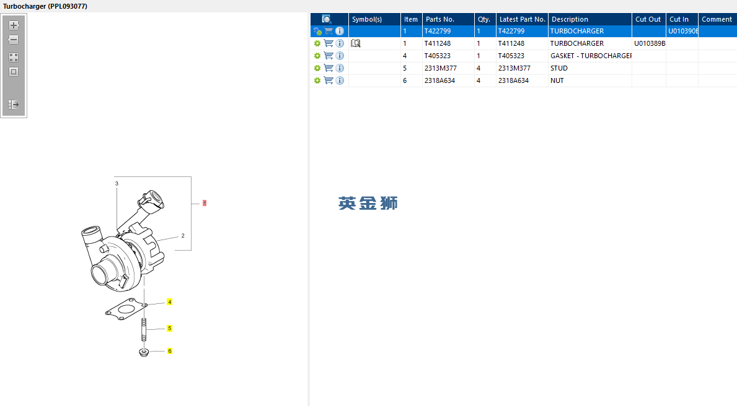Viewport: 737px width, 406px height.
Task: Show info for nut 2318A634
Action: point(339,80)
